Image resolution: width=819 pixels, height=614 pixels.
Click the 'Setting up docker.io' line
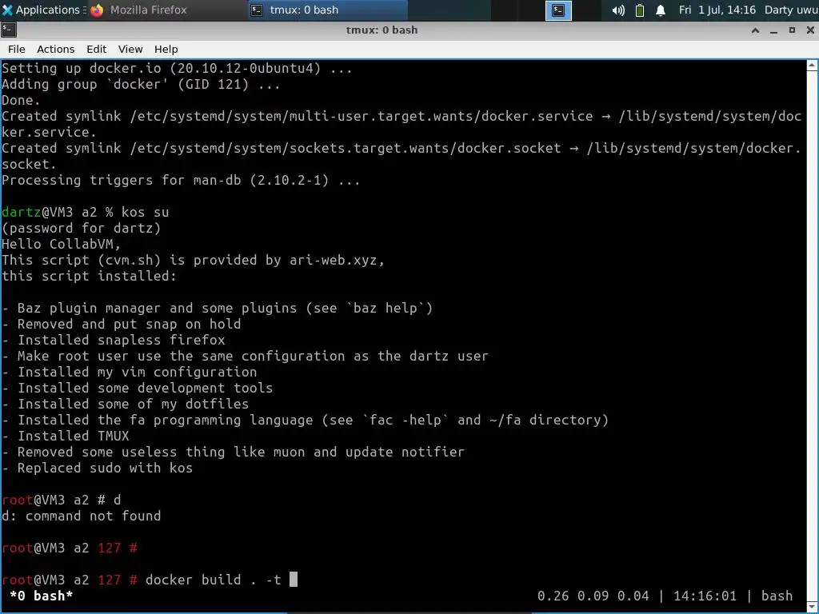177,69
